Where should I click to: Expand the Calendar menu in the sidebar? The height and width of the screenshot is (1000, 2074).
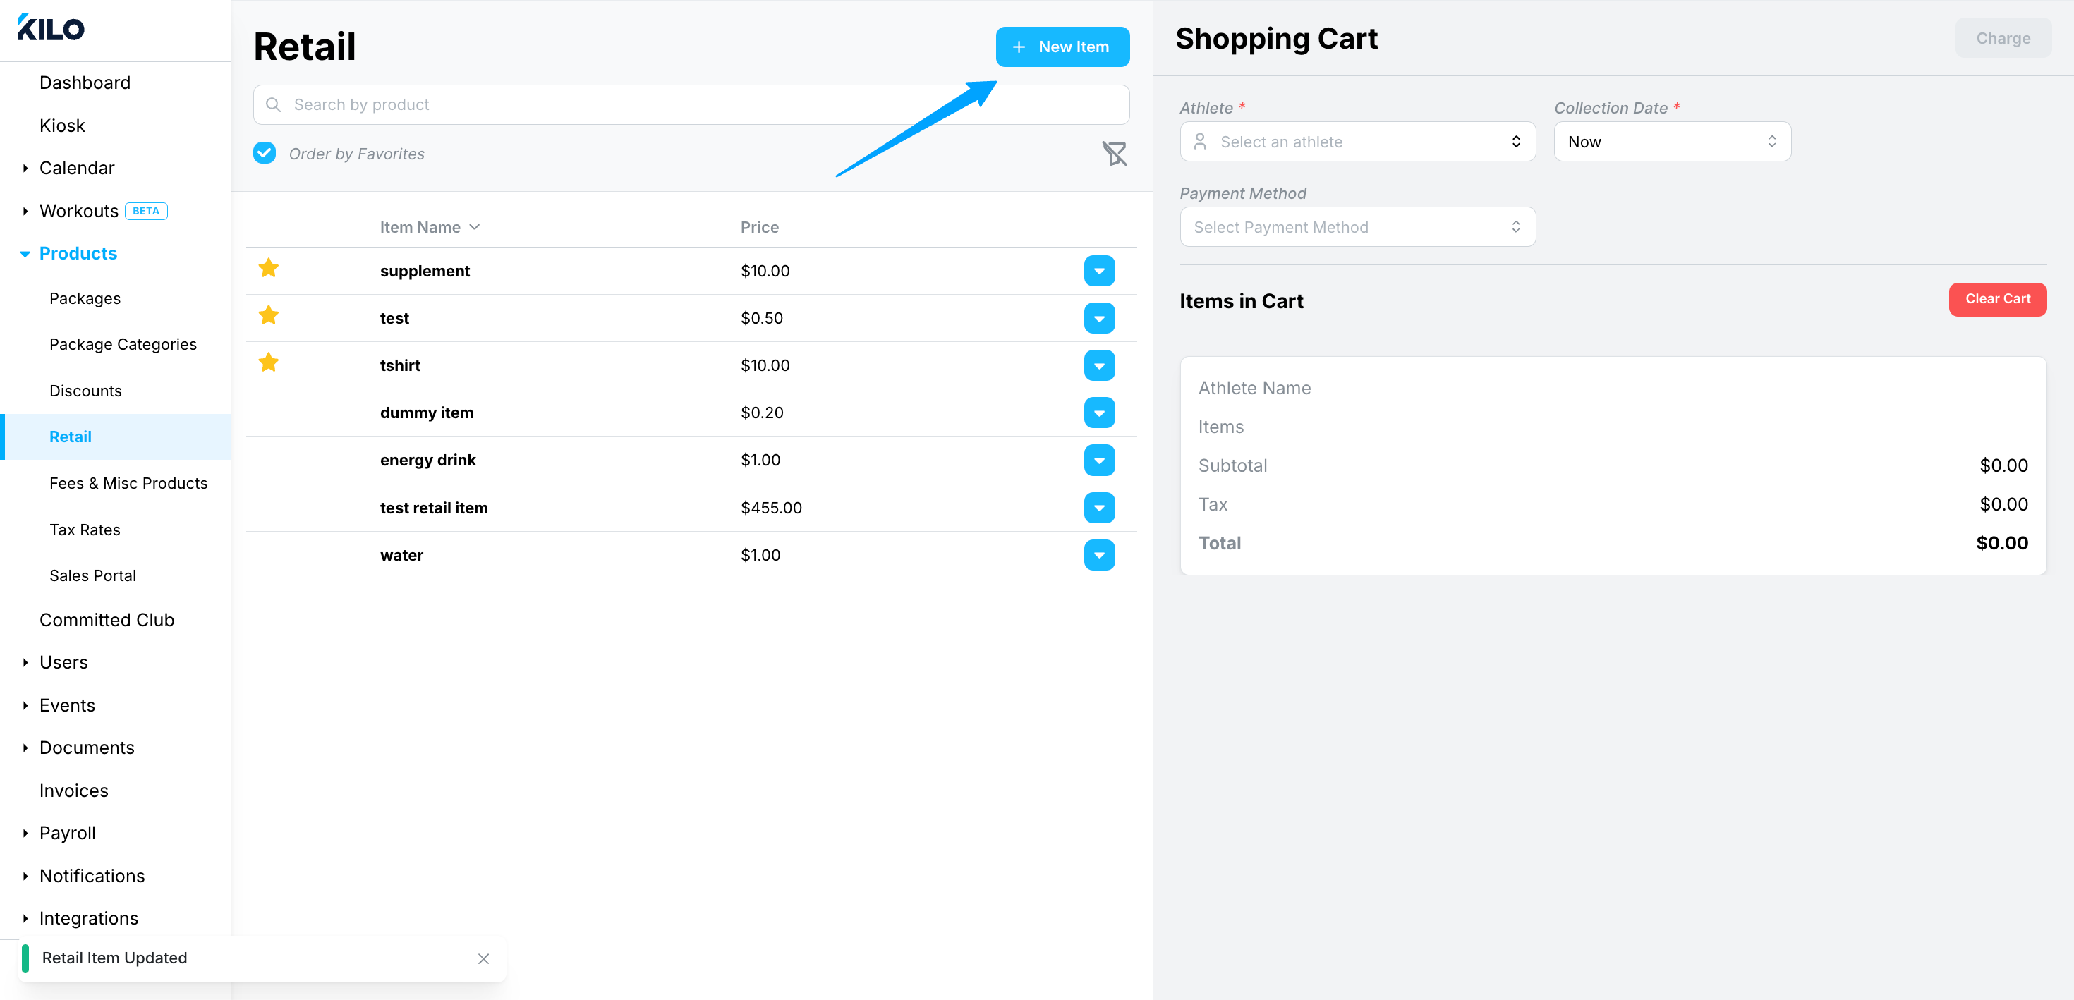point(76,169)
